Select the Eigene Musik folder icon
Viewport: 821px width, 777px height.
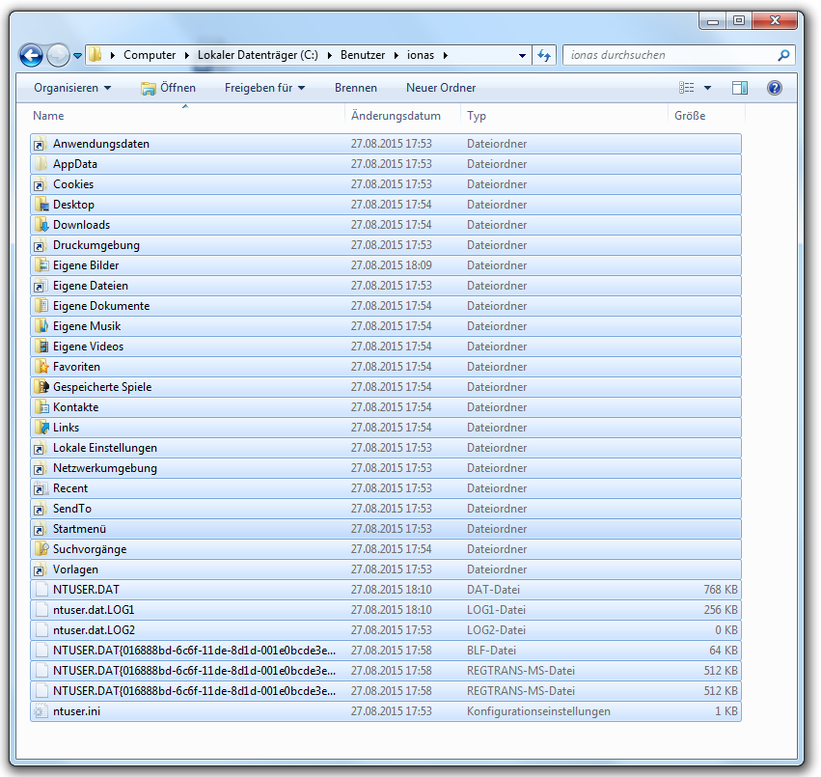tap(41, 326)
